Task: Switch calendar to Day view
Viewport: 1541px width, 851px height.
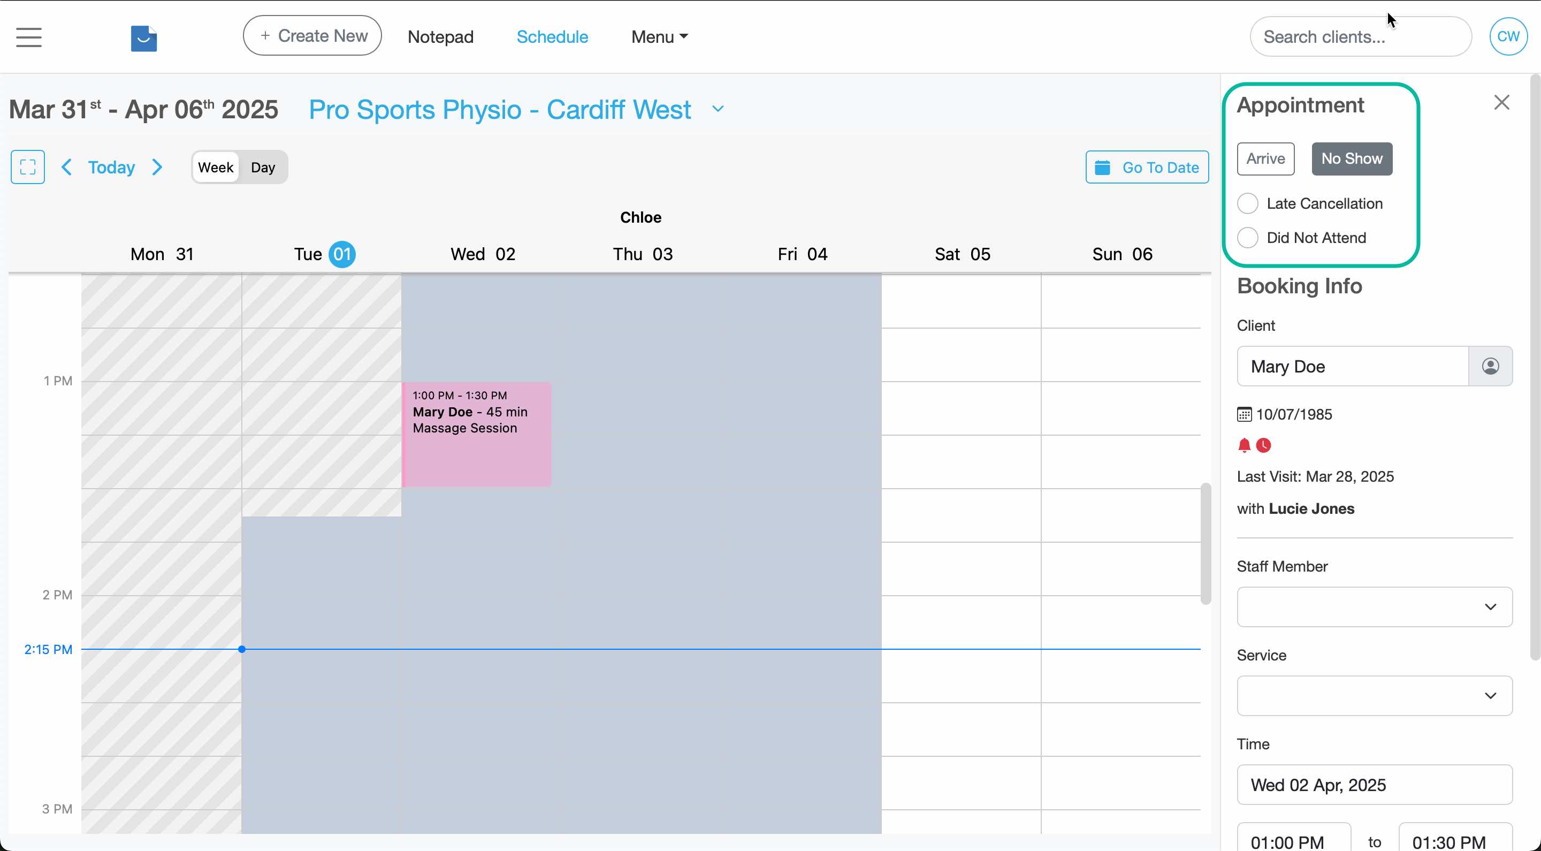Action: pos(263,167)
